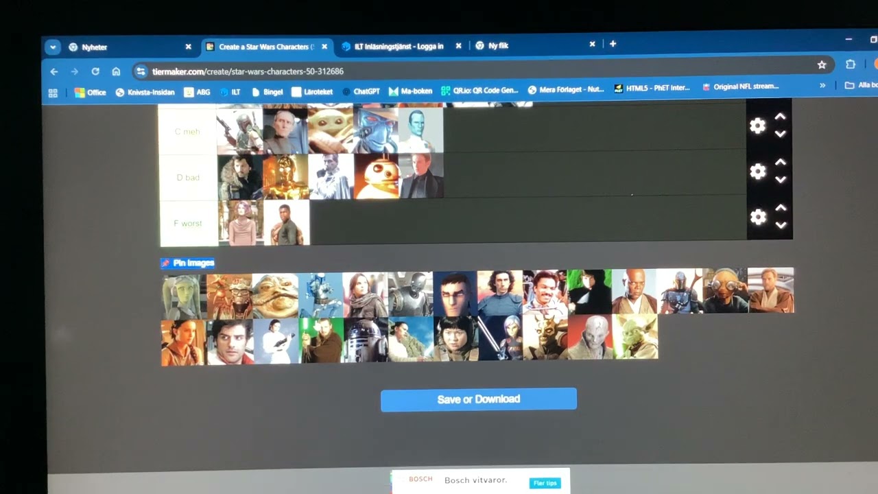Open the apps grid in bookmarks bar
The image size is (878, 494).
click(x=53, y=93)
